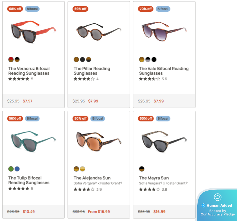Open The Tulip Bifocal Reading Sunglasses title

[x=29, y=180]
